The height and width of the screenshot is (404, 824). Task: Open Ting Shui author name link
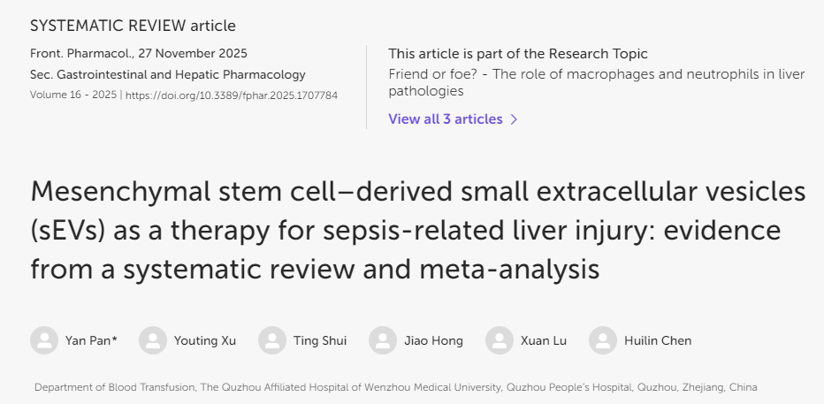click(x=320, y=340)
